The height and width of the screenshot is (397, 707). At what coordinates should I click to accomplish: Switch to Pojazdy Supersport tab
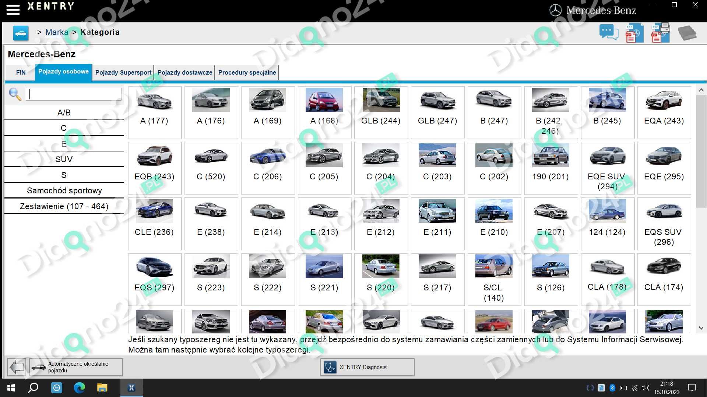point(123,72)
